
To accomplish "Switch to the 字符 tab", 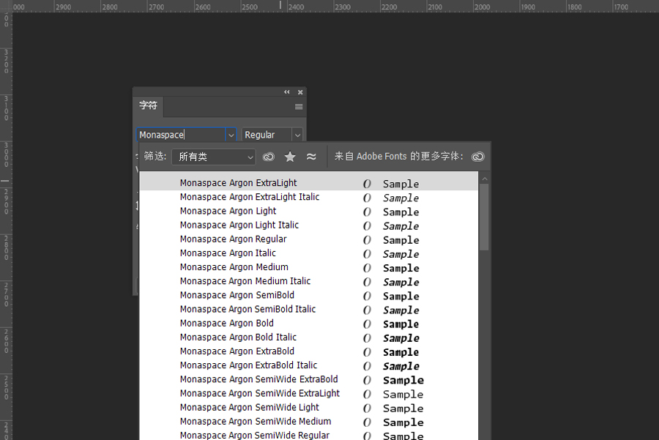I will (149, 105).
